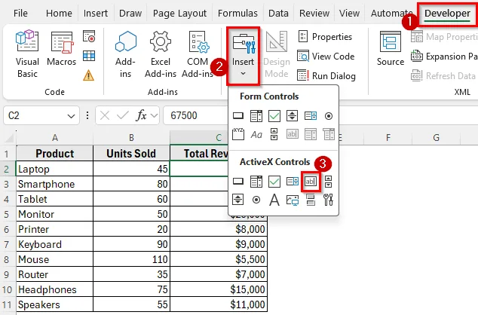Select ActiveX Toggle Button control
Screen dimensions: 478x315
click(x=311, y=200)
